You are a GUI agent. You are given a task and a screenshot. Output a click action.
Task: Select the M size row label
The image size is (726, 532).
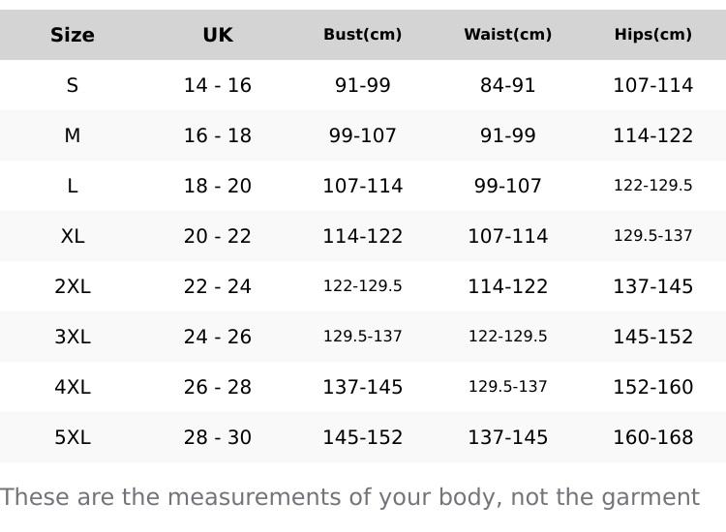[x=73, y=135]
